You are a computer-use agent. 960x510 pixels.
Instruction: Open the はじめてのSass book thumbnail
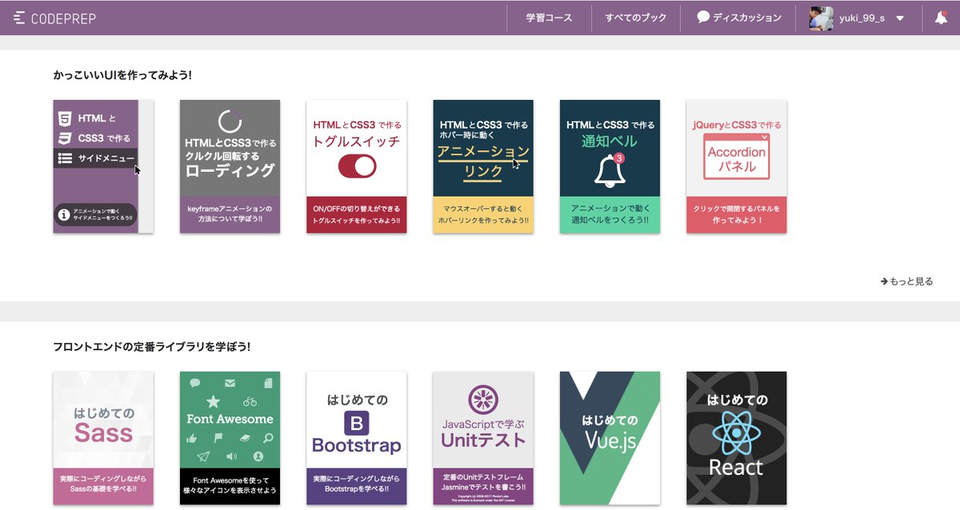click(x=103, y=432)
